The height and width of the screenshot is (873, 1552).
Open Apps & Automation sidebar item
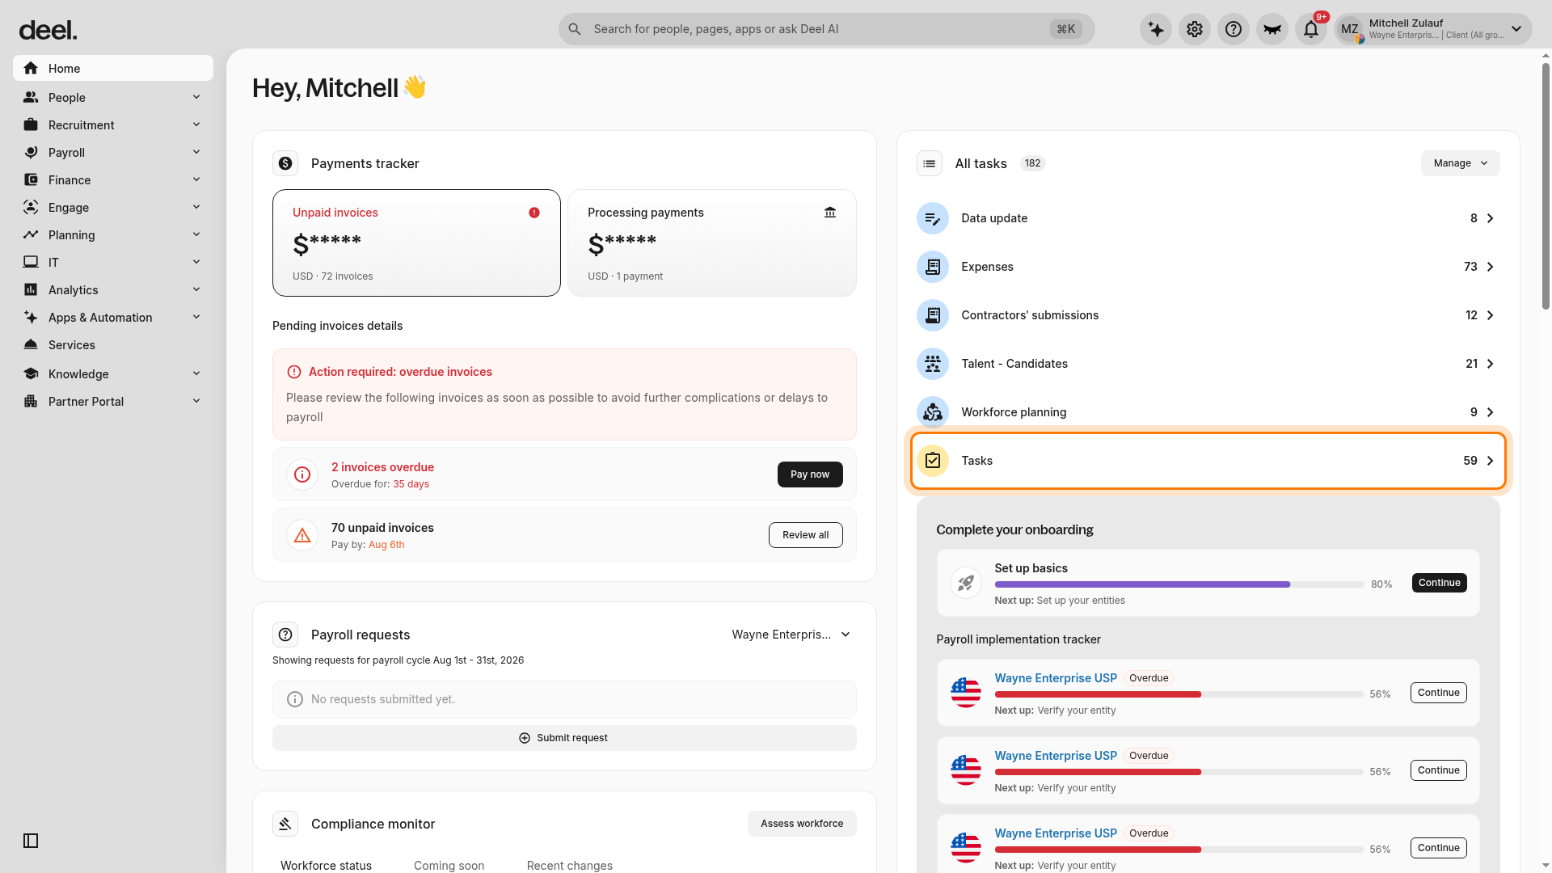pos(113,317)
